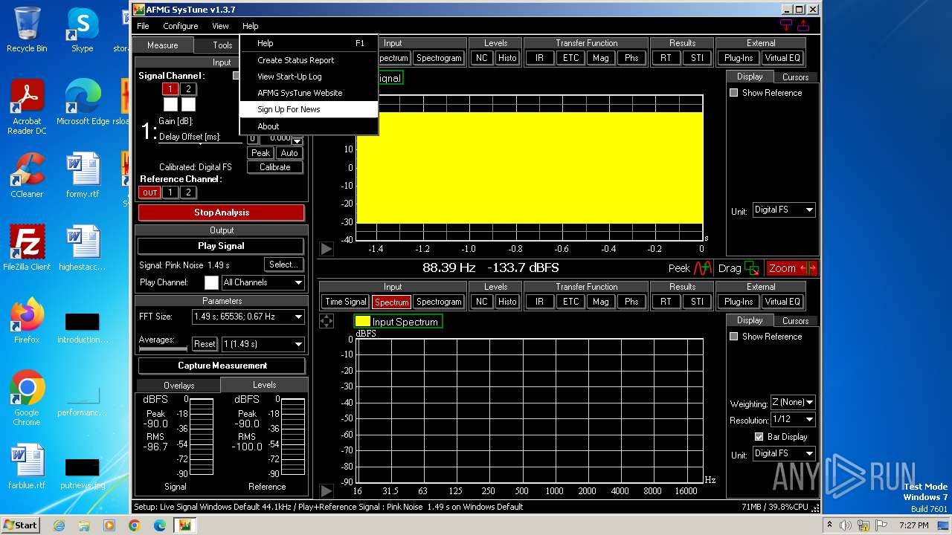Open Acrobat Reader DC desktop icon
The width and height of the screenshot is (952, 535).
coord(27,108)
